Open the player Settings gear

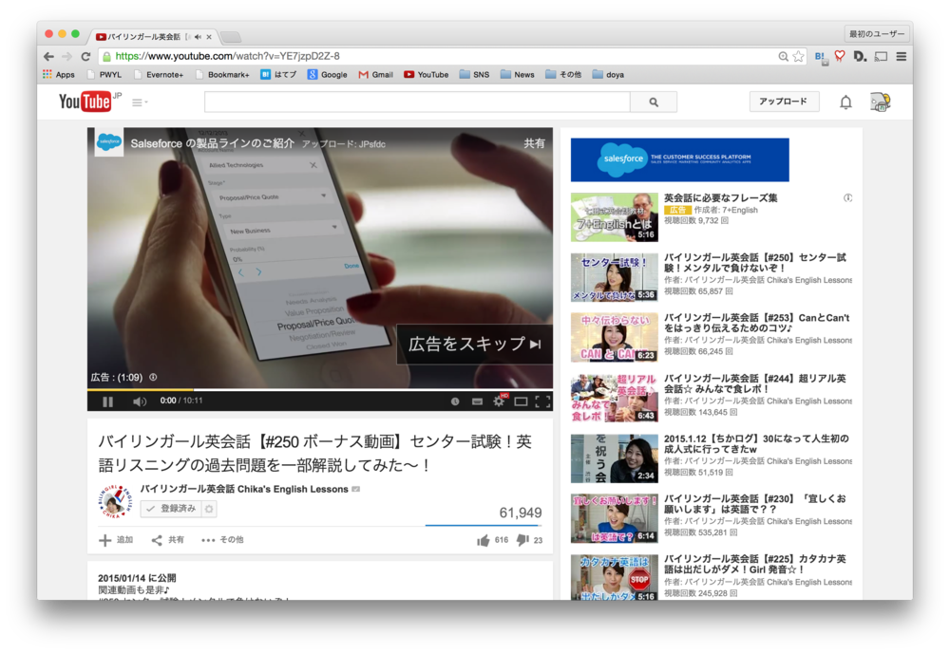(x=498, y=401)
